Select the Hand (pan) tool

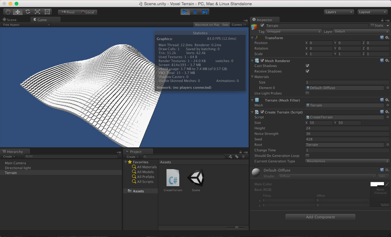point(8,12)
